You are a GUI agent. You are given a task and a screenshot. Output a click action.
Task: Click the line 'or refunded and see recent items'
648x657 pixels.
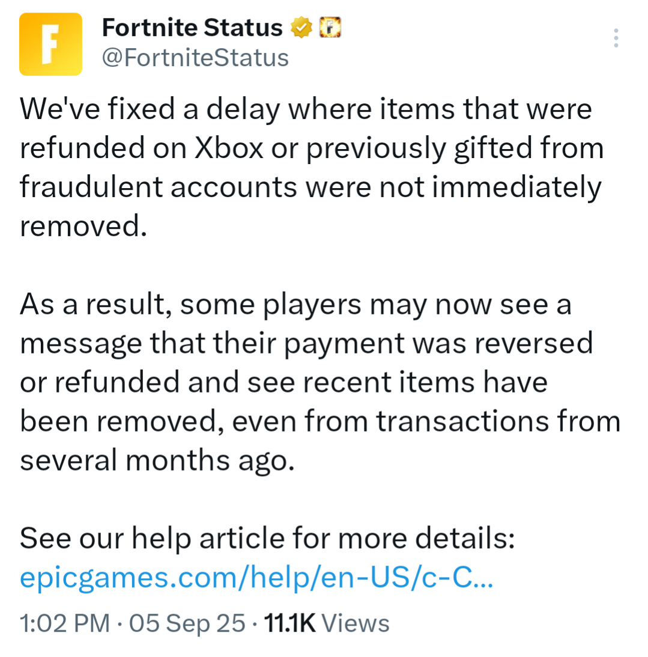click(x=284, y=382)
